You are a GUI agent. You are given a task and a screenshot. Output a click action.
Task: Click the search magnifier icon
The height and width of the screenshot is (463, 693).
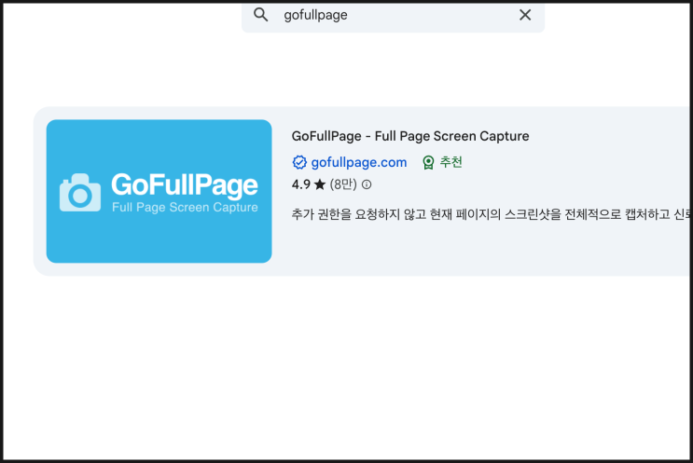pos(261,15)
